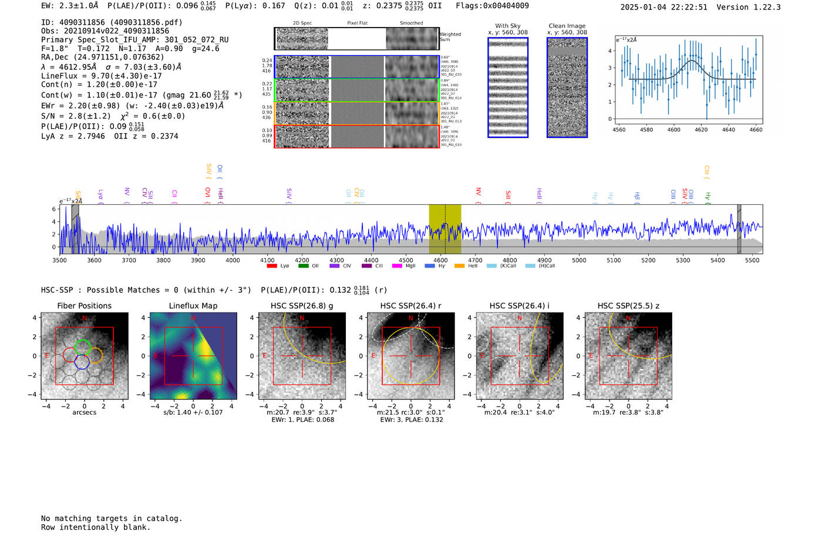This screenshot has width=822, height=559.
Task: Click the m:19.7 re:3.8" caption
Action: pyautogui.click(x=628, y=412)
